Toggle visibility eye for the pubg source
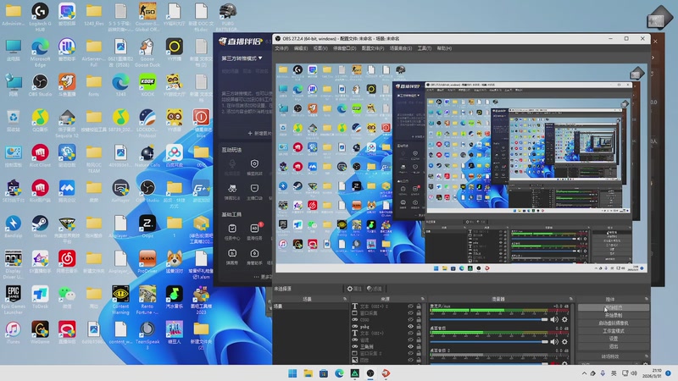 pos(410,326)
